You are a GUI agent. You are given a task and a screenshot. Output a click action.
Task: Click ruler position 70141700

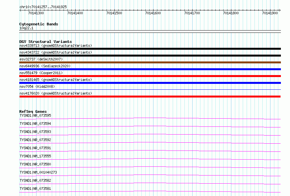pyautogui.click(x=192, y=13)
